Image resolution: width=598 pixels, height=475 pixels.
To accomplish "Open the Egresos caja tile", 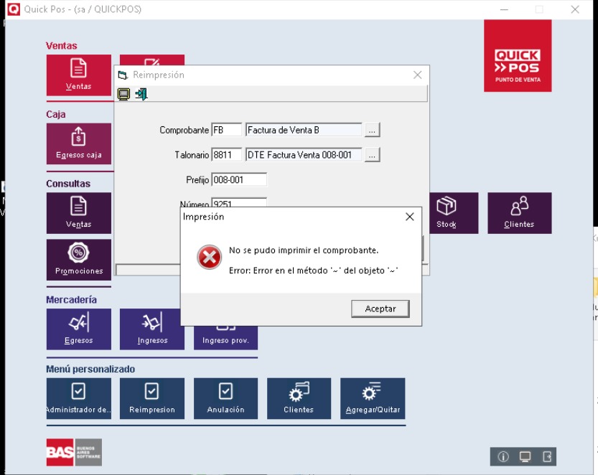I will tap(78, 144).
